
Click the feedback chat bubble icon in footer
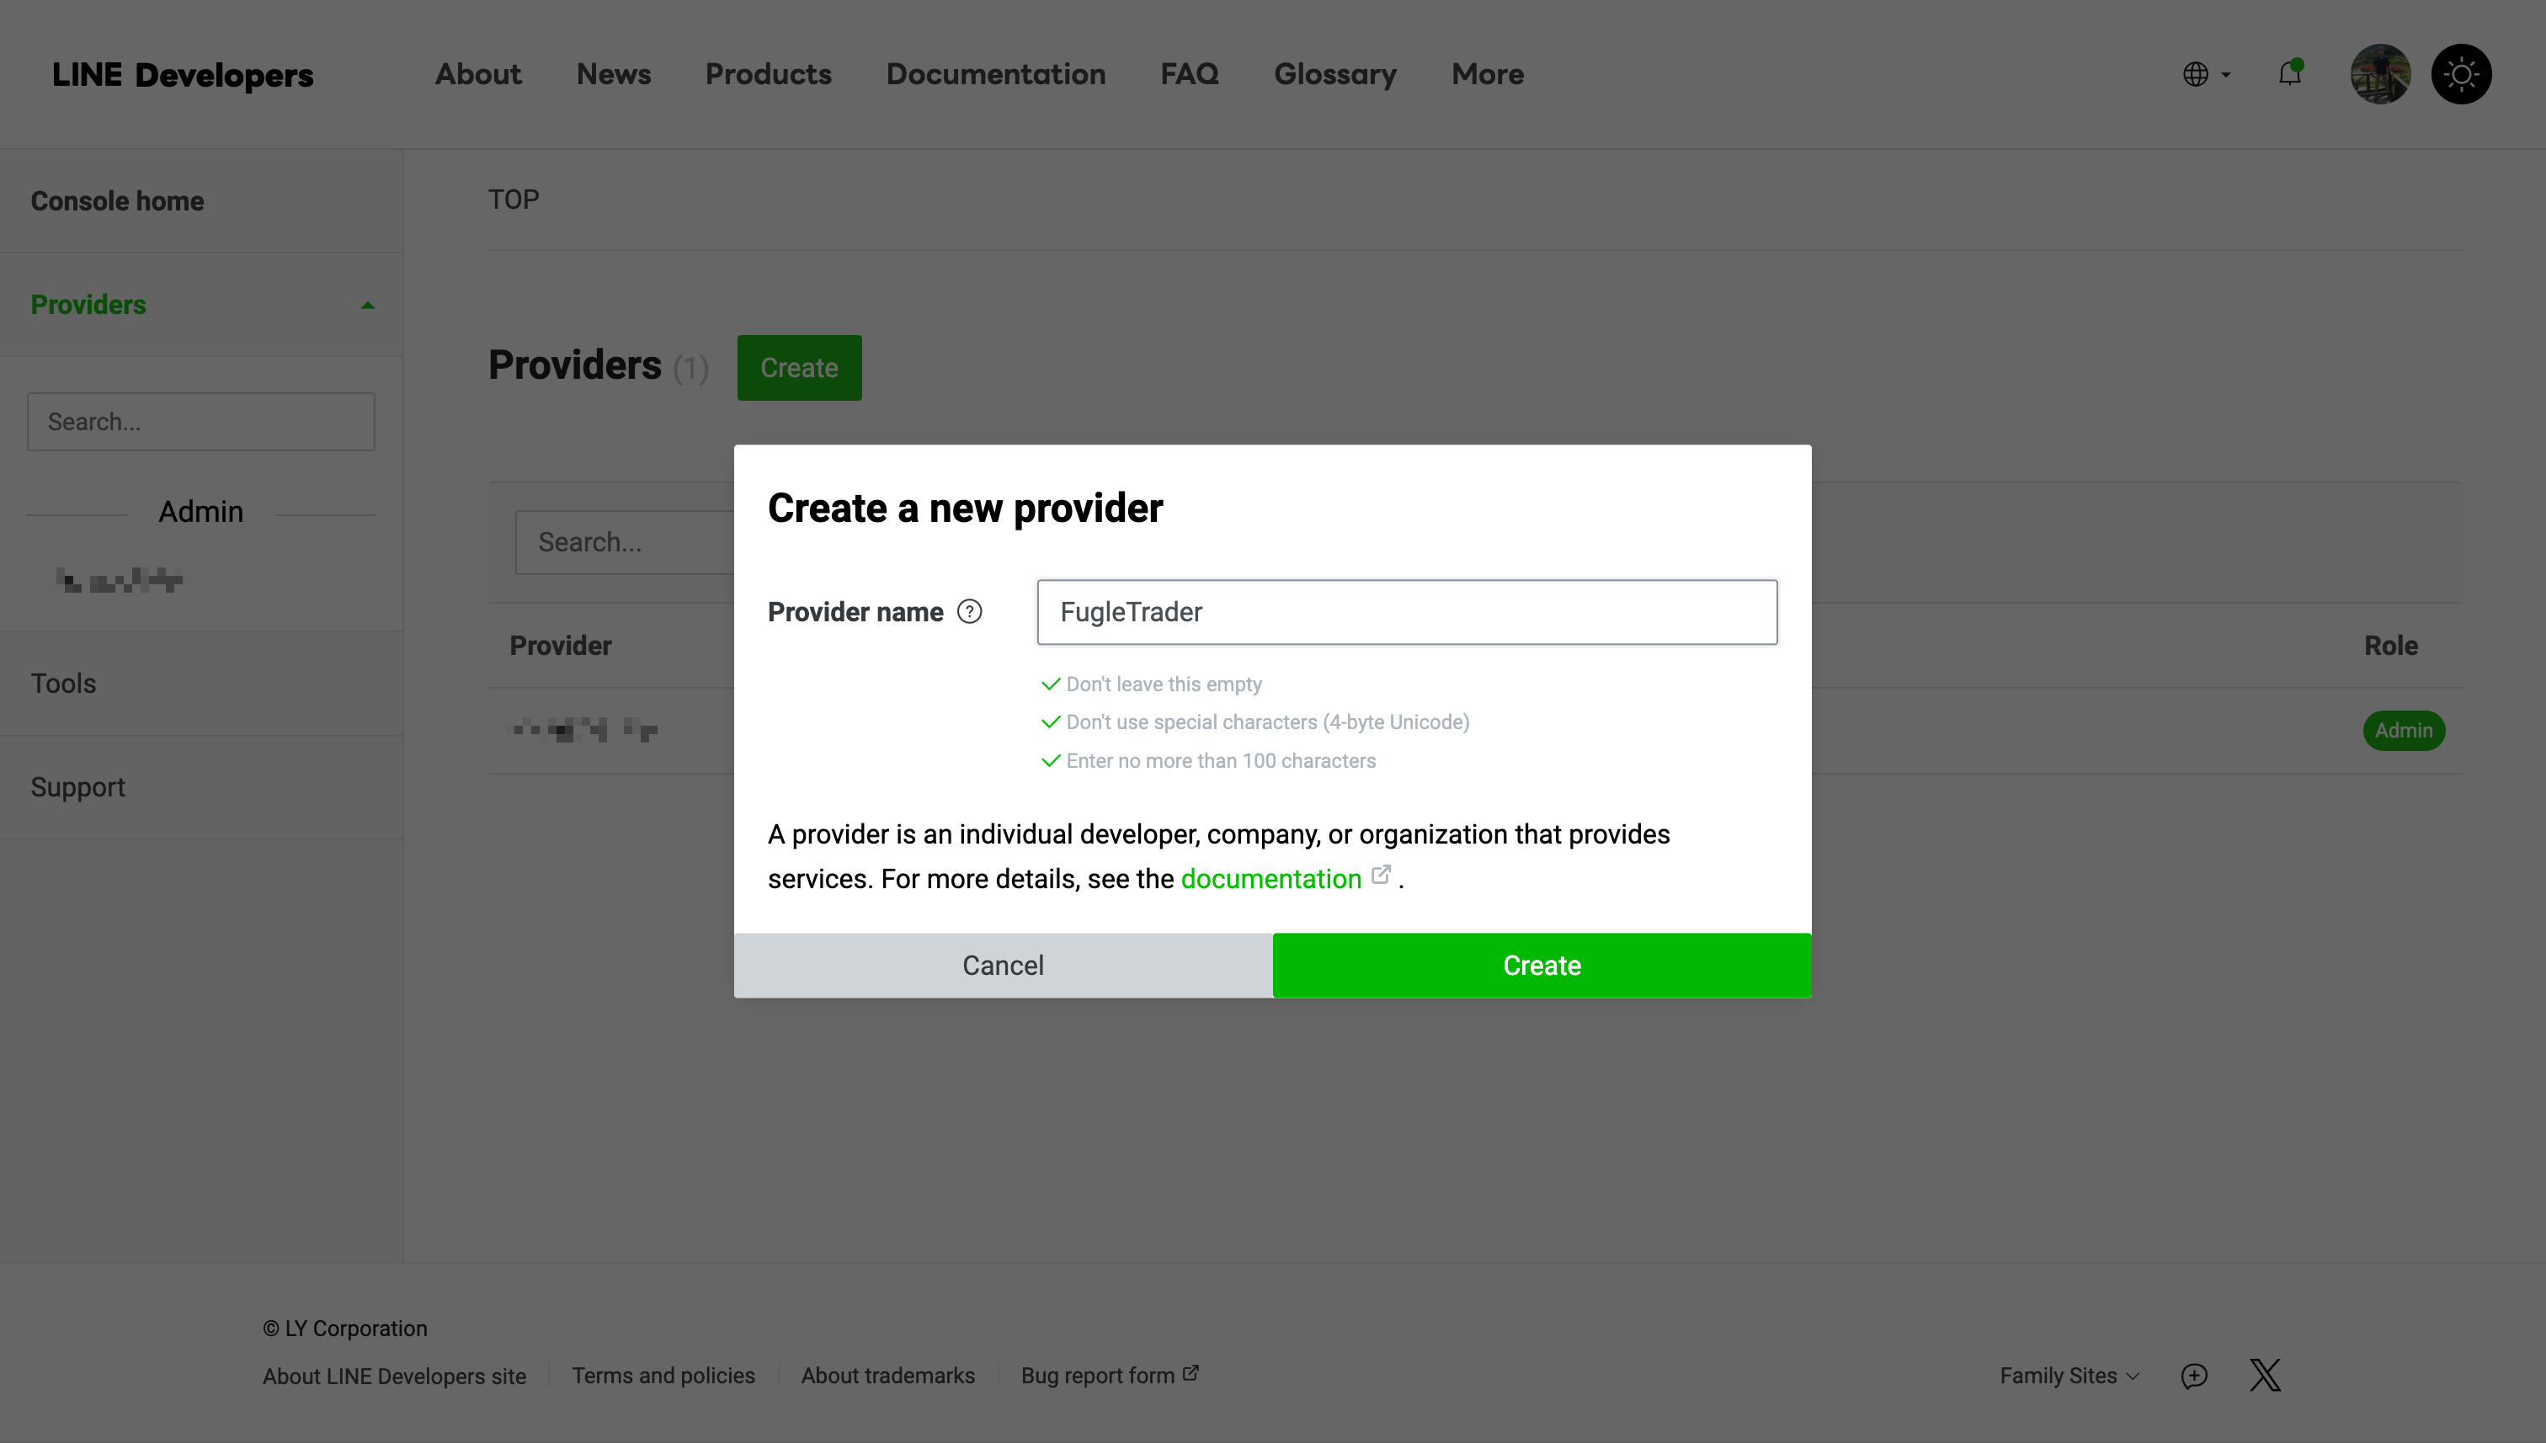(x=2194, y=1376)
